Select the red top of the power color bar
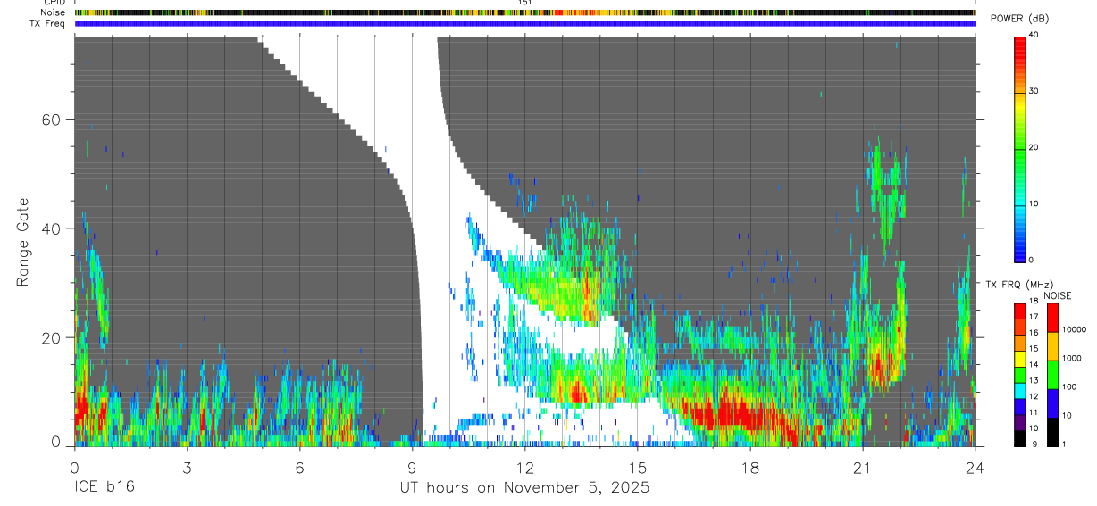Viewport: 1097px width, 506px height. 1020,42
